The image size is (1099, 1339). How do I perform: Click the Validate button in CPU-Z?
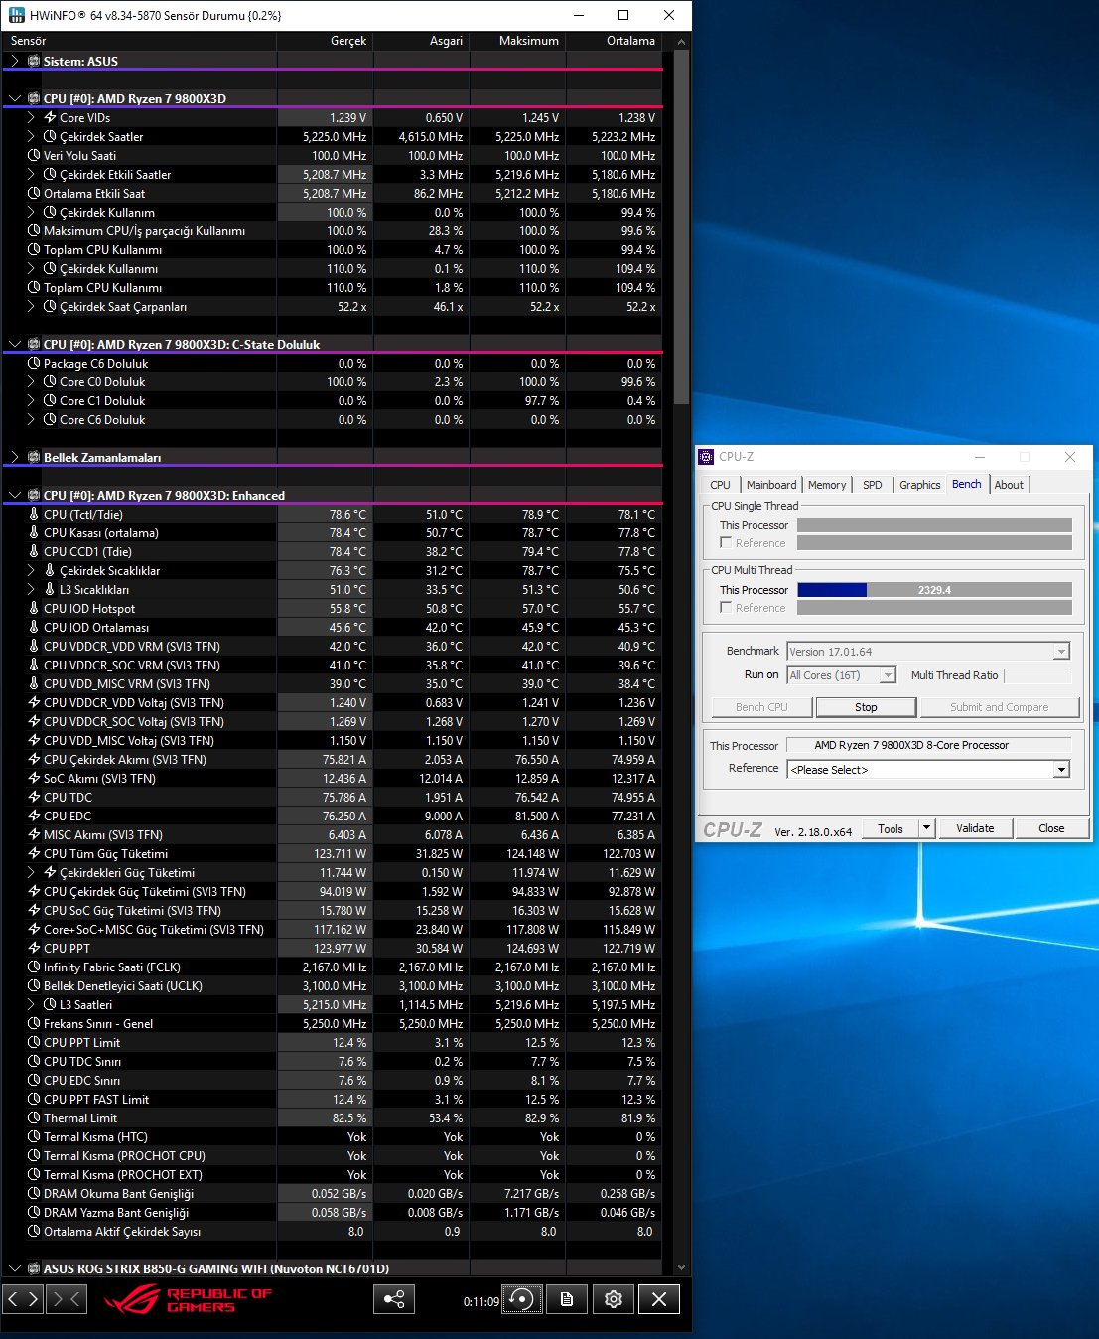click(975, 828)
